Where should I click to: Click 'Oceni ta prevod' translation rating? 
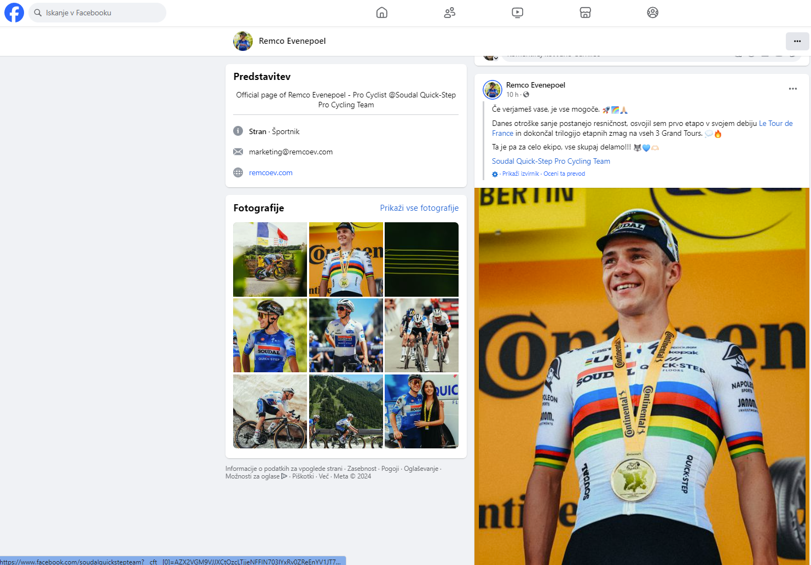coord(564,174)
